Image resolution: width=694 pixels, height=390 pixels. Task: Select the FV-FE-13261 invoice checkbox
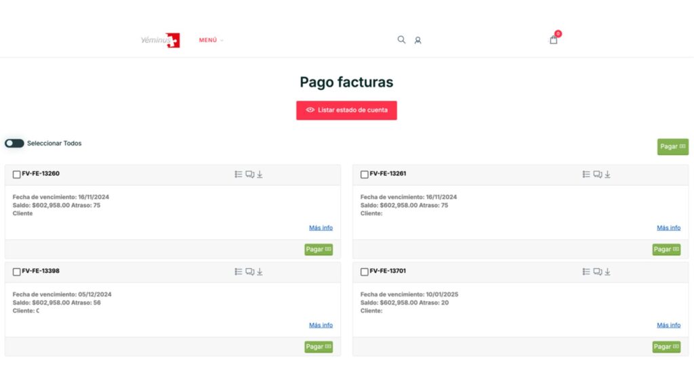click(365, 175)
